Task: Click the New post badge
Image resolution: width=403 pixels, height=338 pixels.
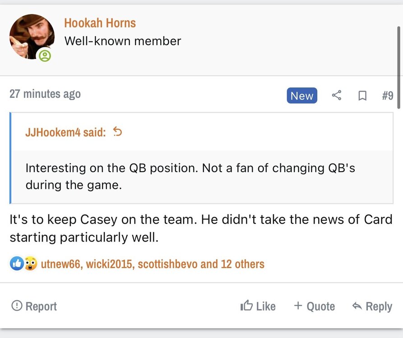Action: (x=302, y=96)
